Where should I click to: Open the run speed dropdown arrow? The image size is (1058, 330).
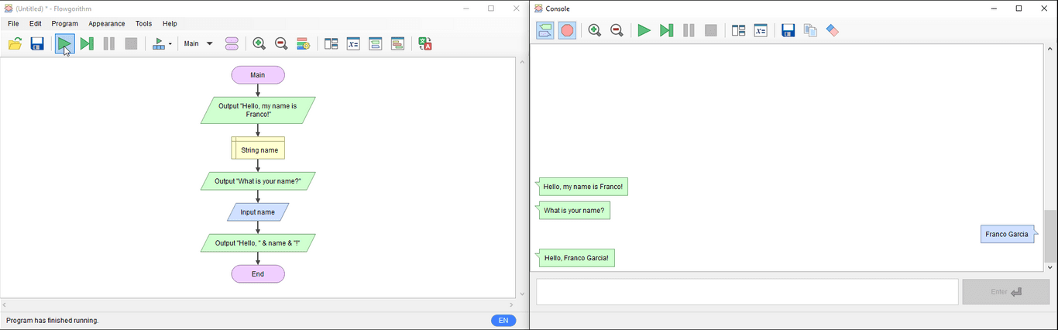(x=170, y=44)
